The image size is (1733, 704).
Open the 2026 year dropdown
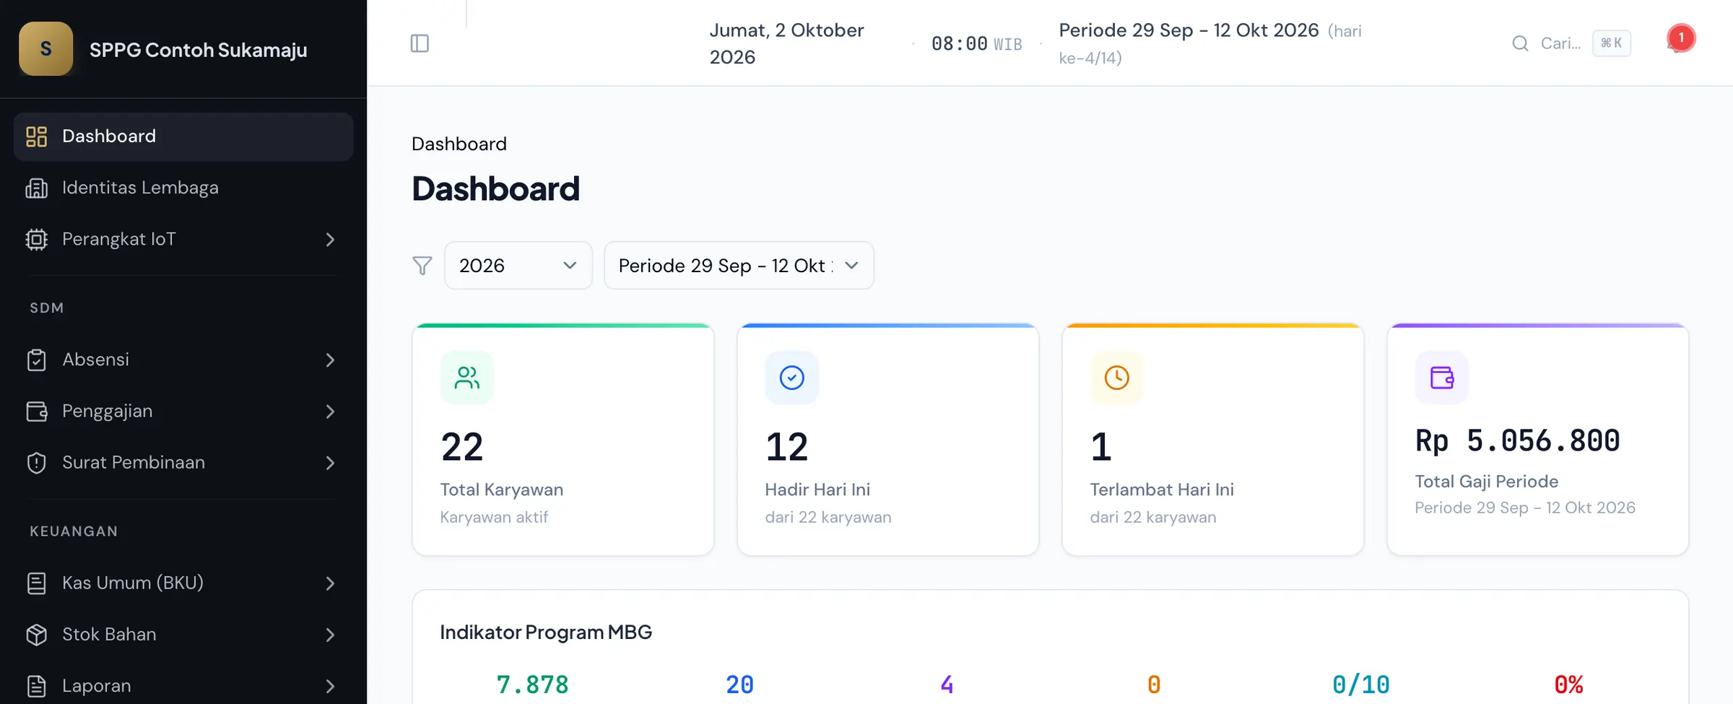(518, 266)
